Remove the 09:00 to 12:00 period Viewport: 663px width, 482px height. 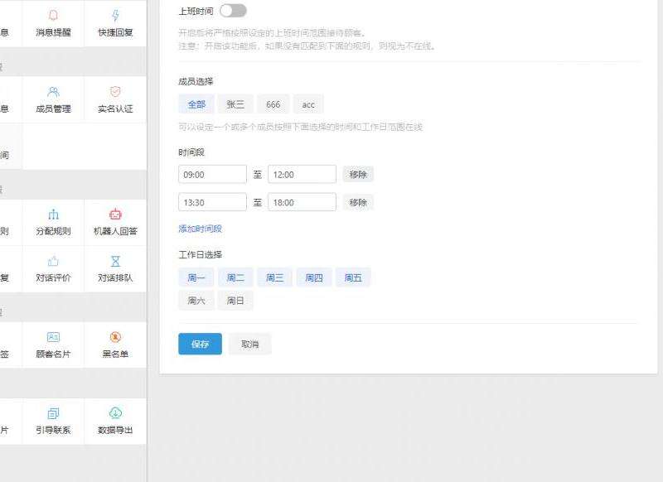[358, 175]
